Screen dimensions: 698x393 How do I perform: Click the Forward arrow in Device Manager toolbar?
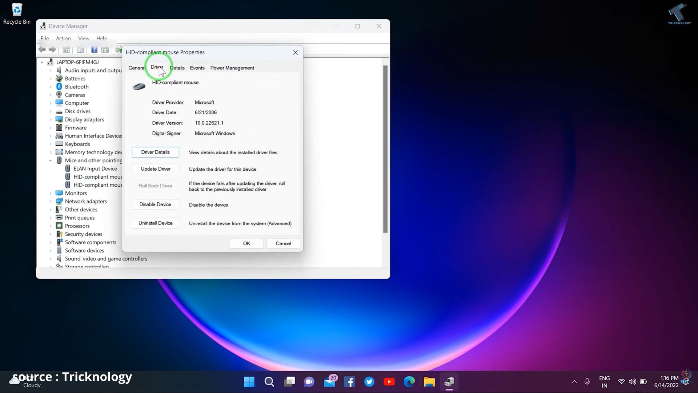pos(52,49)
